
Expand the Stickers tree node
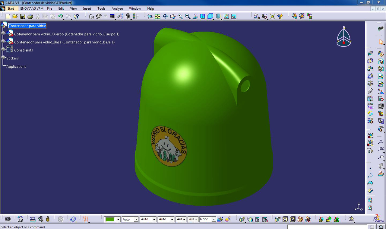[3, 57]
